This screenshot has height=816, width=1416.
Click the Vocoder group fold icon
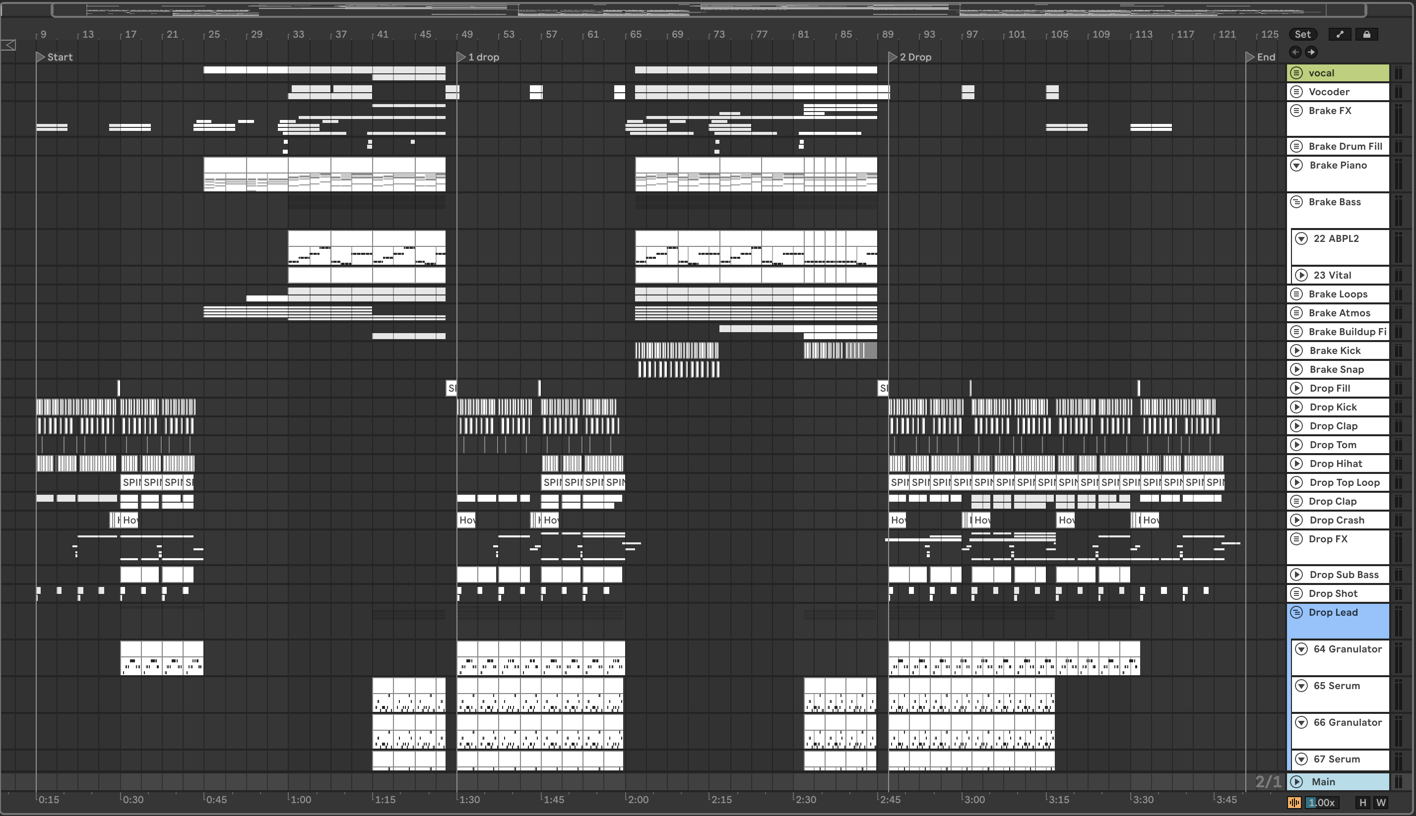coord(1296,92)
